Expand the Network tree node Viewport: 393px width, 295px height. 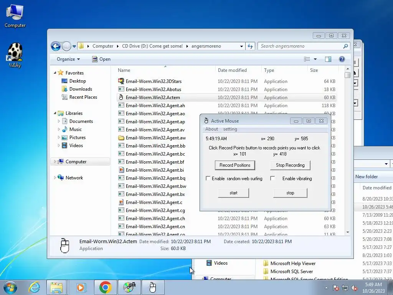point(55,177)
